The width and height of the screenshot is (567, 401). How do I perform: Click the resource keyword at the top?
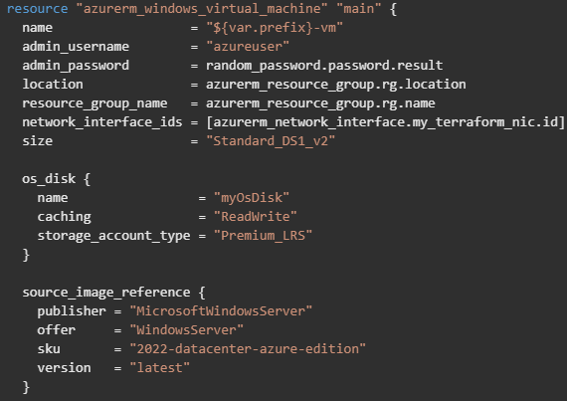tap(37, 9)
